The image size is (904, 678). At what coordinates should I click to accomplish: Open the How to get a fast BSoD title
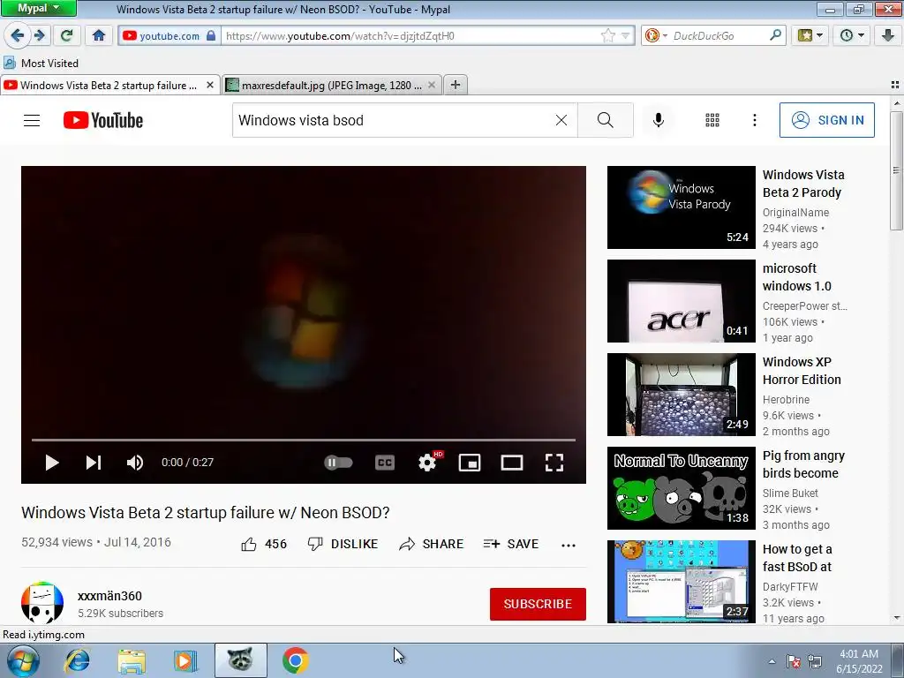coord(797,558)
